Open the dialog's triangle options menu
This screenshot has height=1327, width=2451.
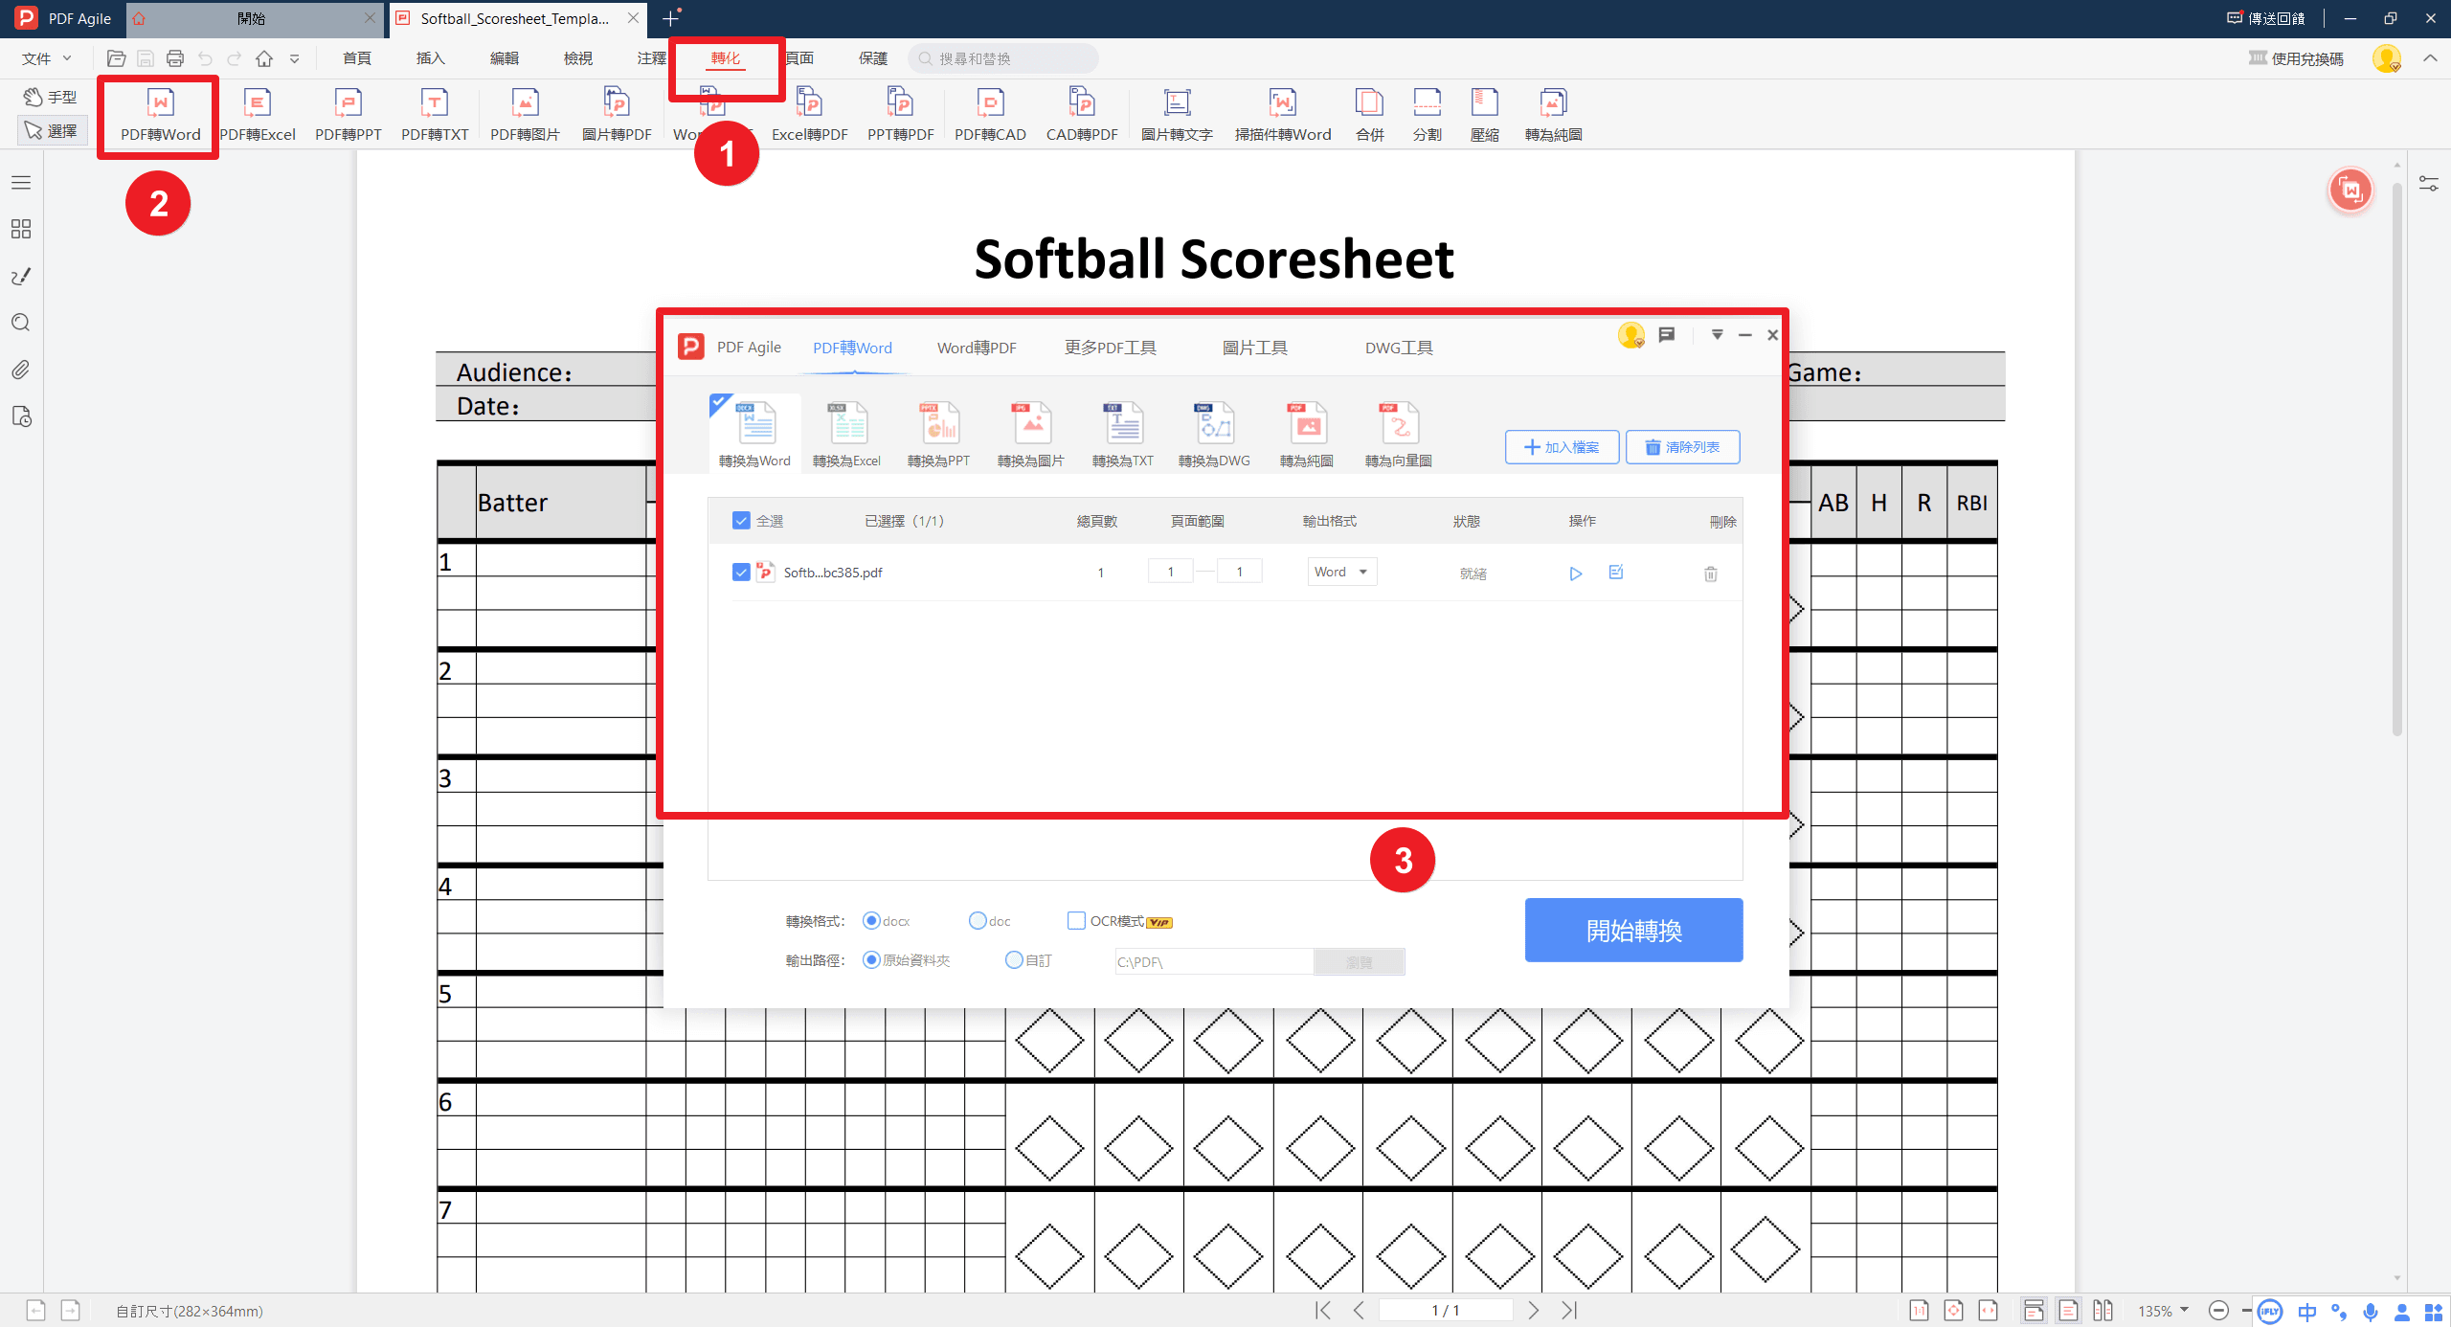click(x=1717, y=334)
